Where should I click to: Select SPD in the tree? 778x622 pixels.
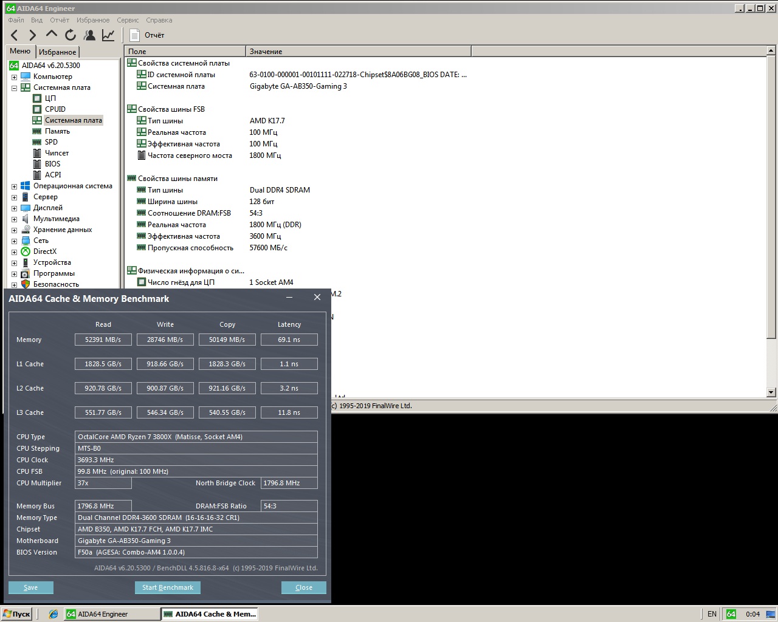(51, 142)
